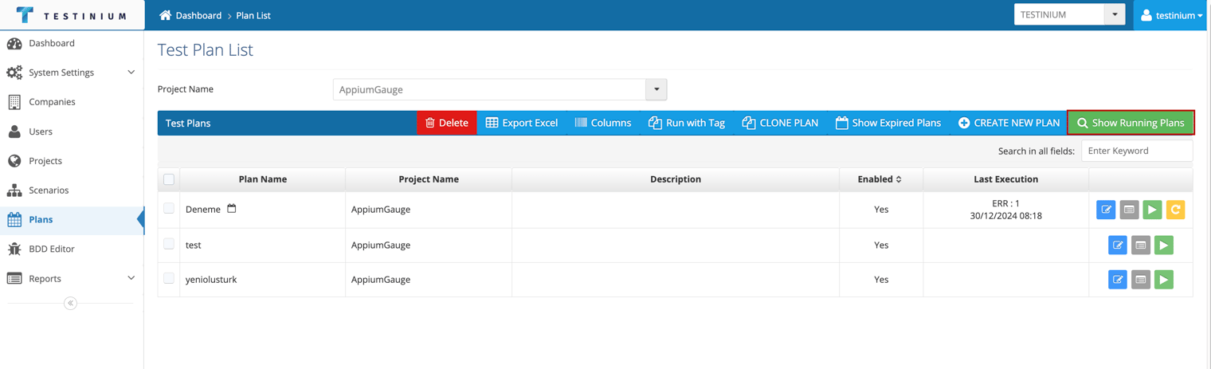Collapse the sidebar with double-chevron icon

[x=70, y=303]
